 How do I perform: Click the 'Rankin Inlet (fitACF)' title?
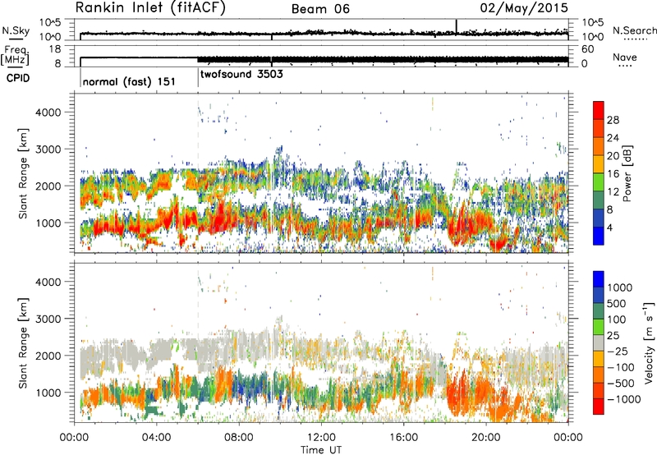[150, 8]
